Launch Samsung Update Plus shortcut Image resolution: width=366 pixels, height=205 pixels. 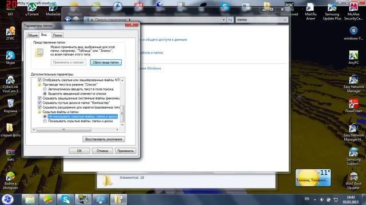[x=332, y=11]
